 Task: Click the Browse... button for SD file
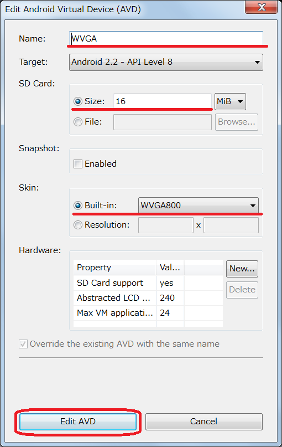(237, 122)
